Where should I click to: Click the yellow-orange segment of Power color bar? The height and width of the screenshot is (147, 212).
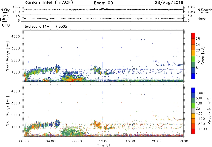(x=193, y=53)
